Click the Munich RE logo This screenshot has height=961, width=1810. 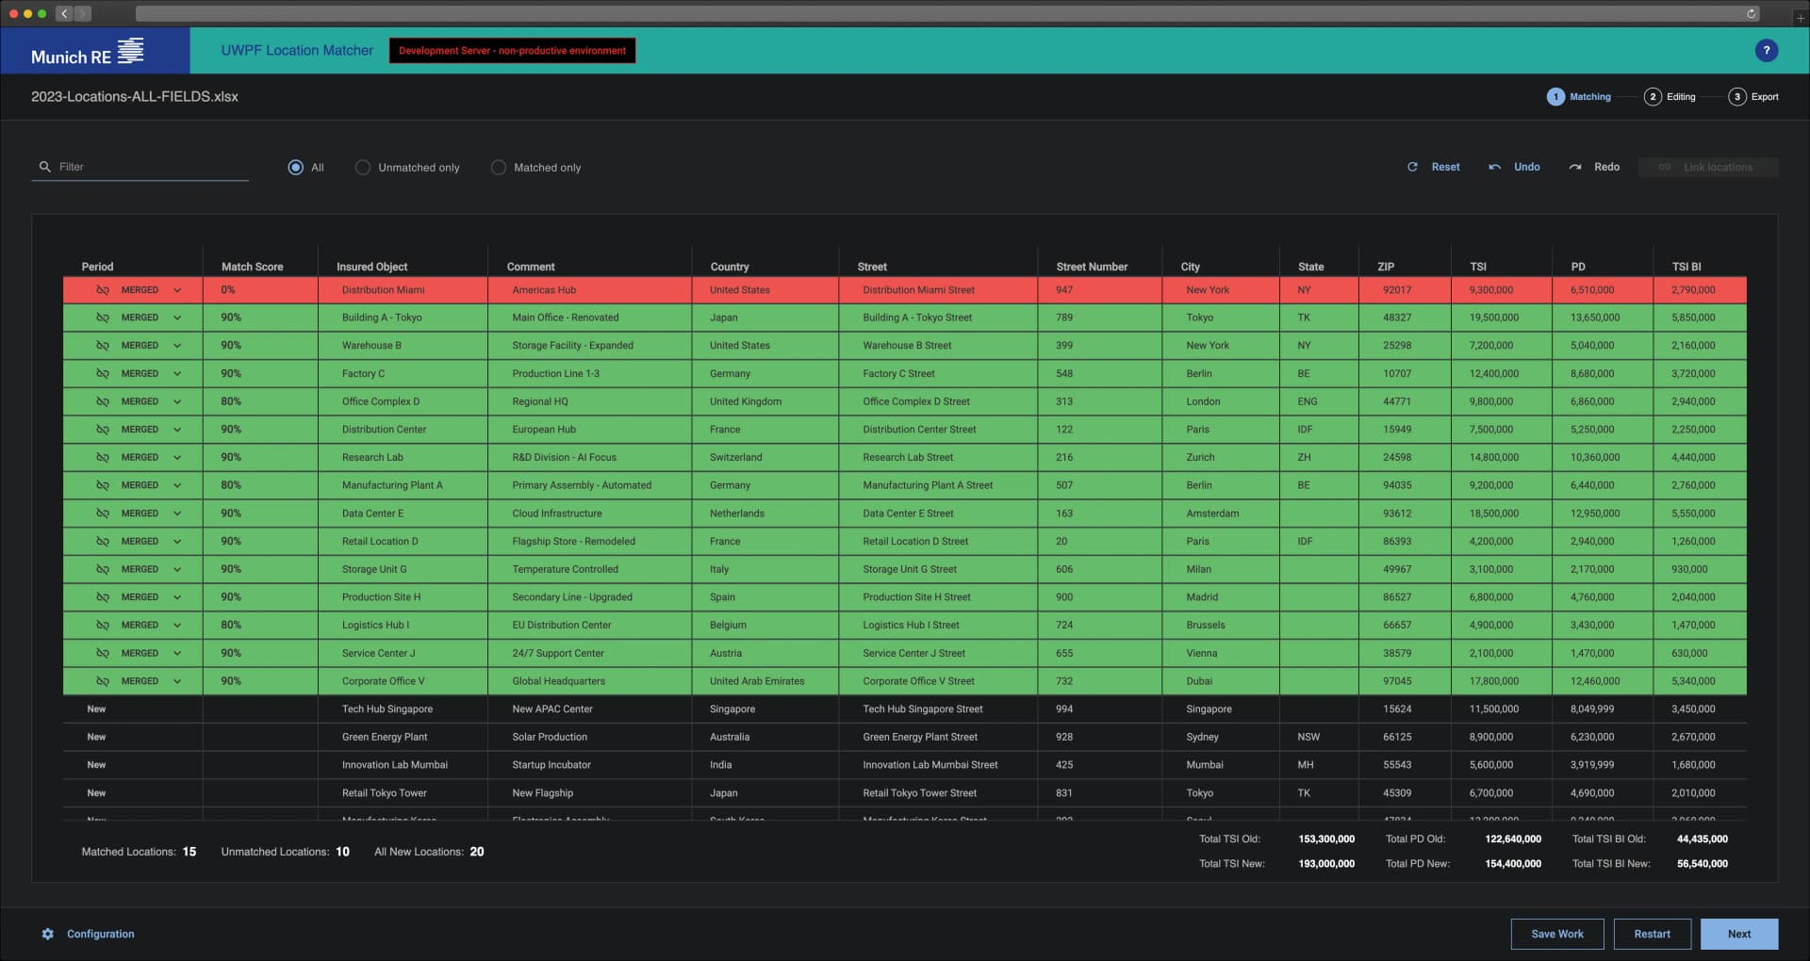(x=88, y=52)
